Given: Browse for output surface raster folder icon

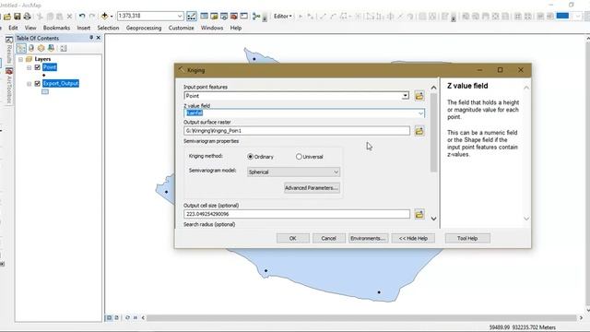Looking at the screenshot, I should [x=419, y=131].
